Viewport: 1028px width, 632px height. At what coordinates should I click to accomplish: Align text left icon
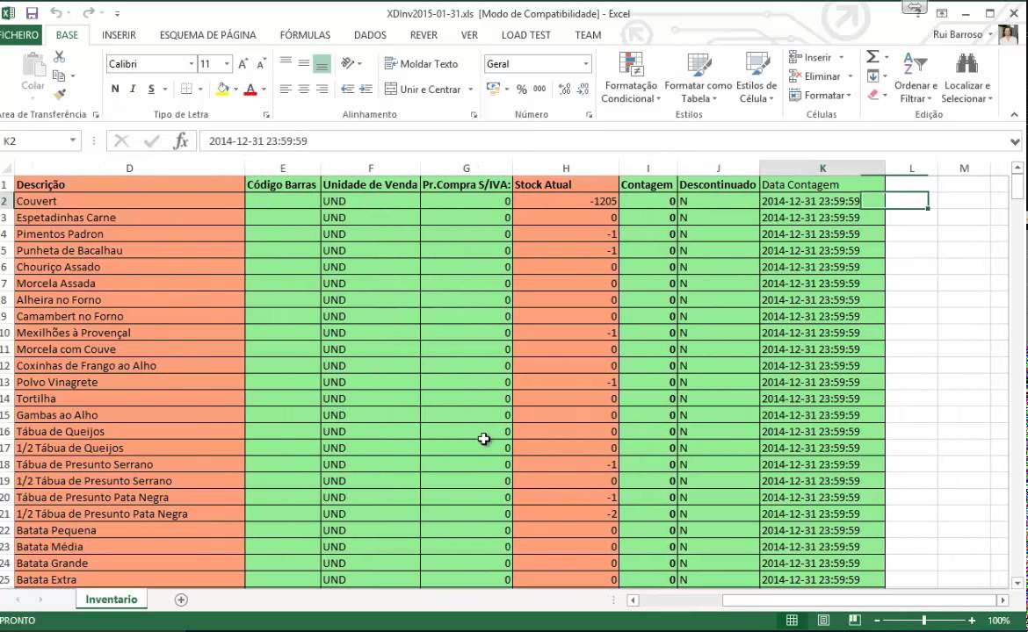(x=286, y=89)
